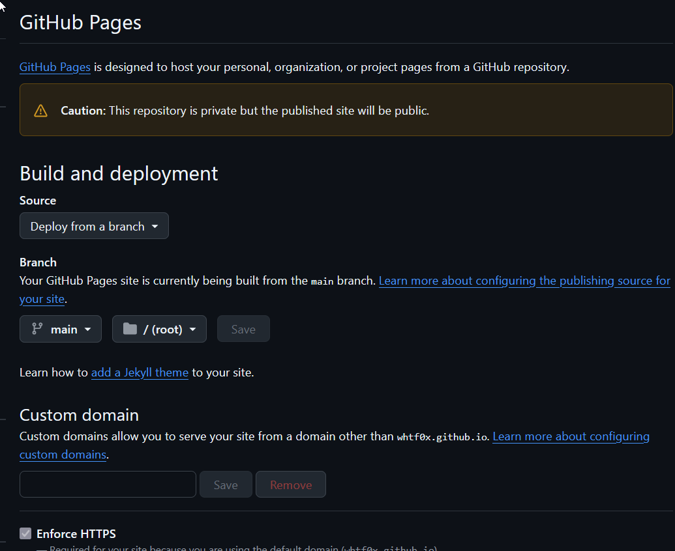Click the whtf0x.github.io domain text
Viewport: 675px width, 551px height.
click(442, 437)
